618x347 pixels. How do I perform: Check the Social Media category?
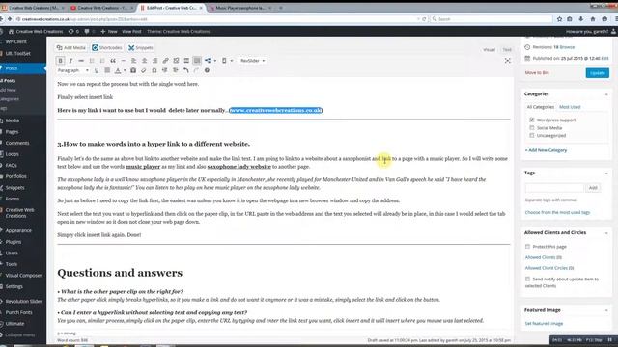point(532,127)
